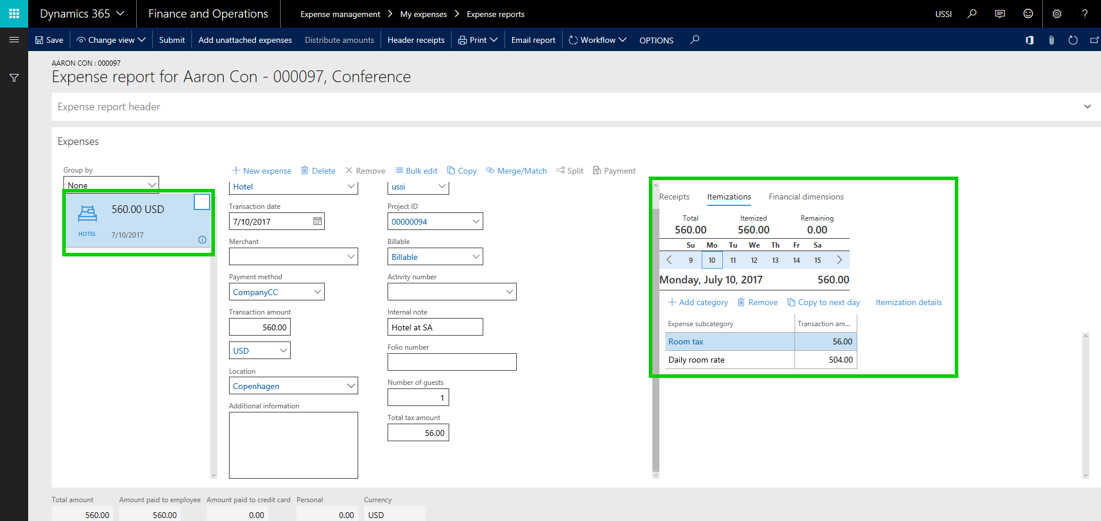Click the Save button
The width and height of the screenshot is (1101, 521).
tap(49, 40)
